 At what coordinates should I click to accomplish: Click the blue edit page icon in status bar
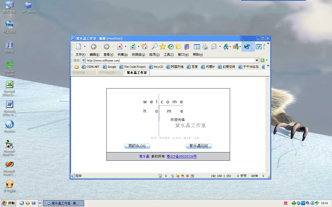tap(192, 176)
